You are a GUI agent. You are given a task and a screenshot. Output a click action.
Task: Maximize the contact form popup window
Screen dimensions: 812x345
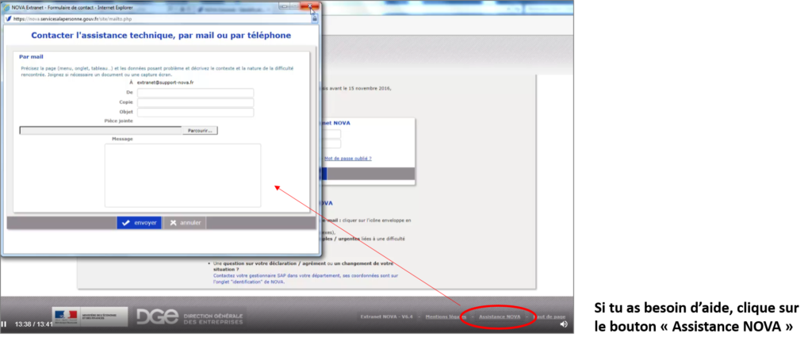click(x=295, y=6)
